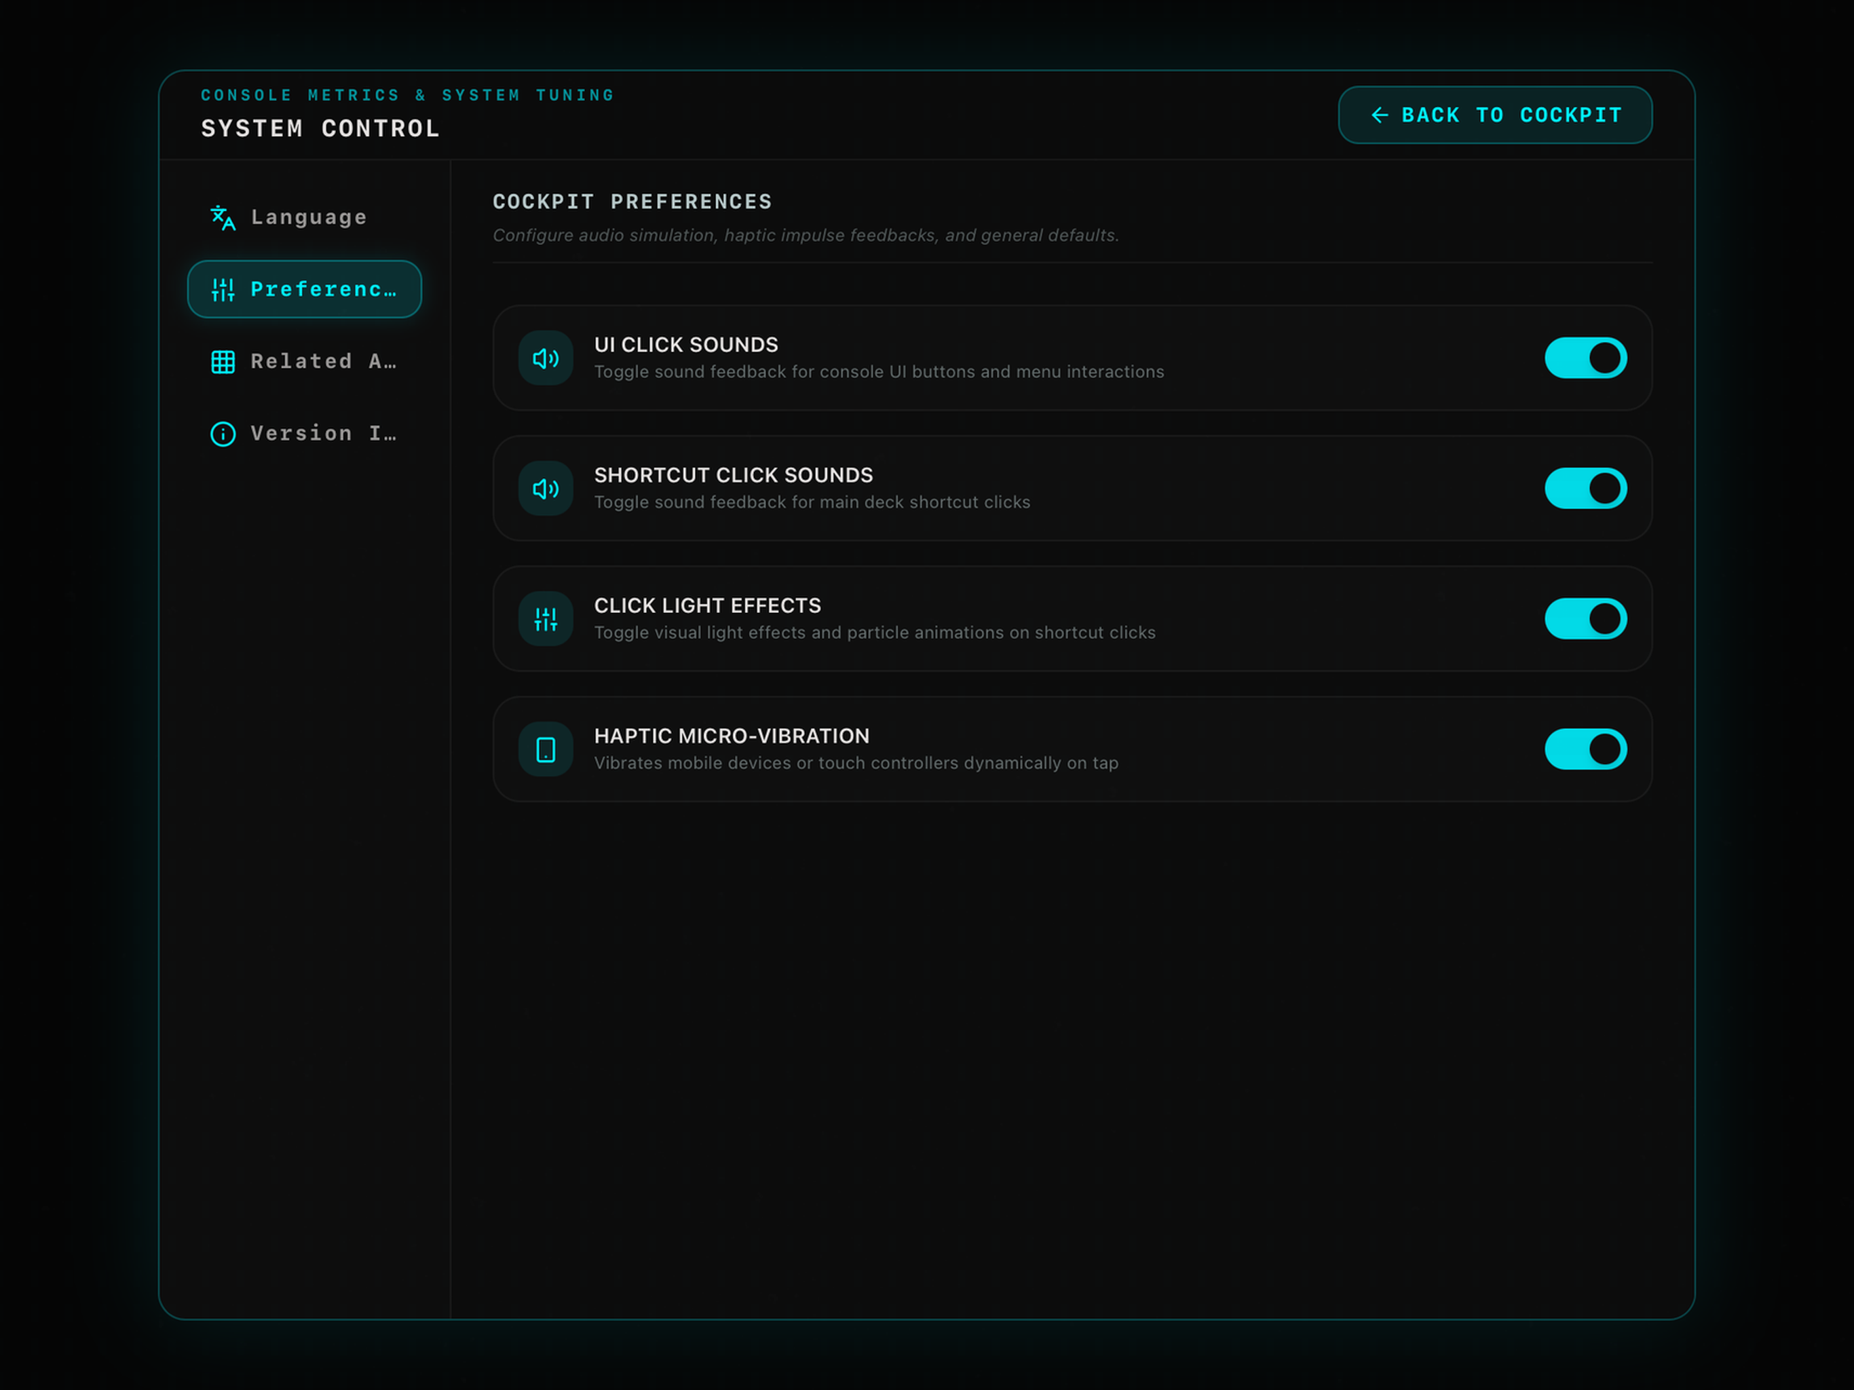
Task: Open the Version I… sidebar section
Action: (304, 434)
